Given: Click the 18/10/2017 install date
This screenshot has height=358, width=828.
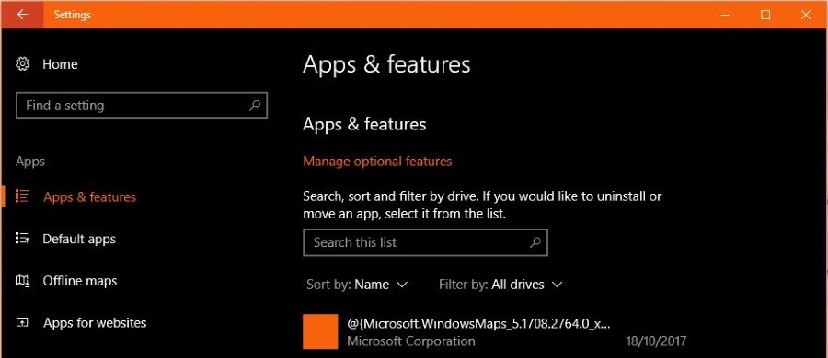Looking at the screenshot, I should tap(656, 341).
